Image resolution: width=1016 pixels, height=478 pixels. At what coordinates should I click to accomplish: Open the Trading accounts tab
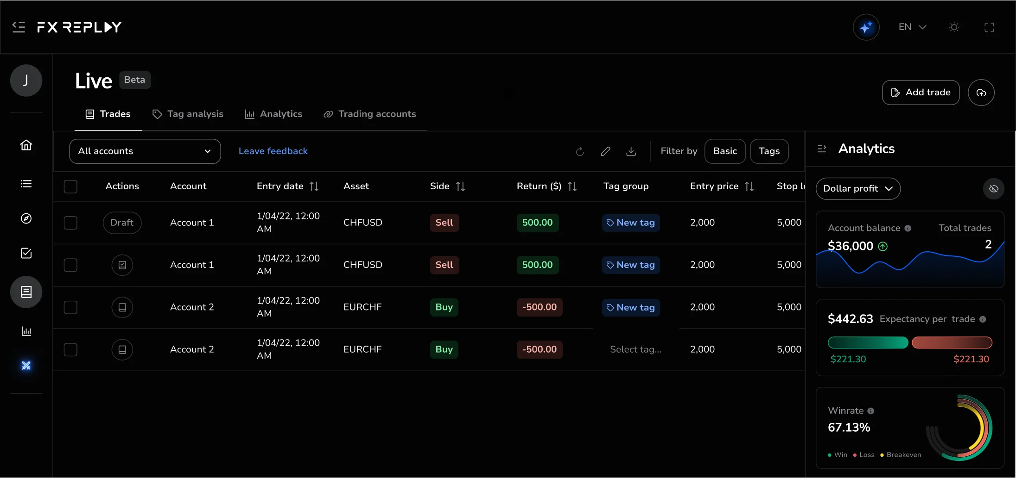[370, 114]
